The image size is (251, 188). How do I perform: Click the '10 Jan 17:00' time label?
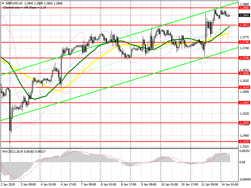[190, 185]
